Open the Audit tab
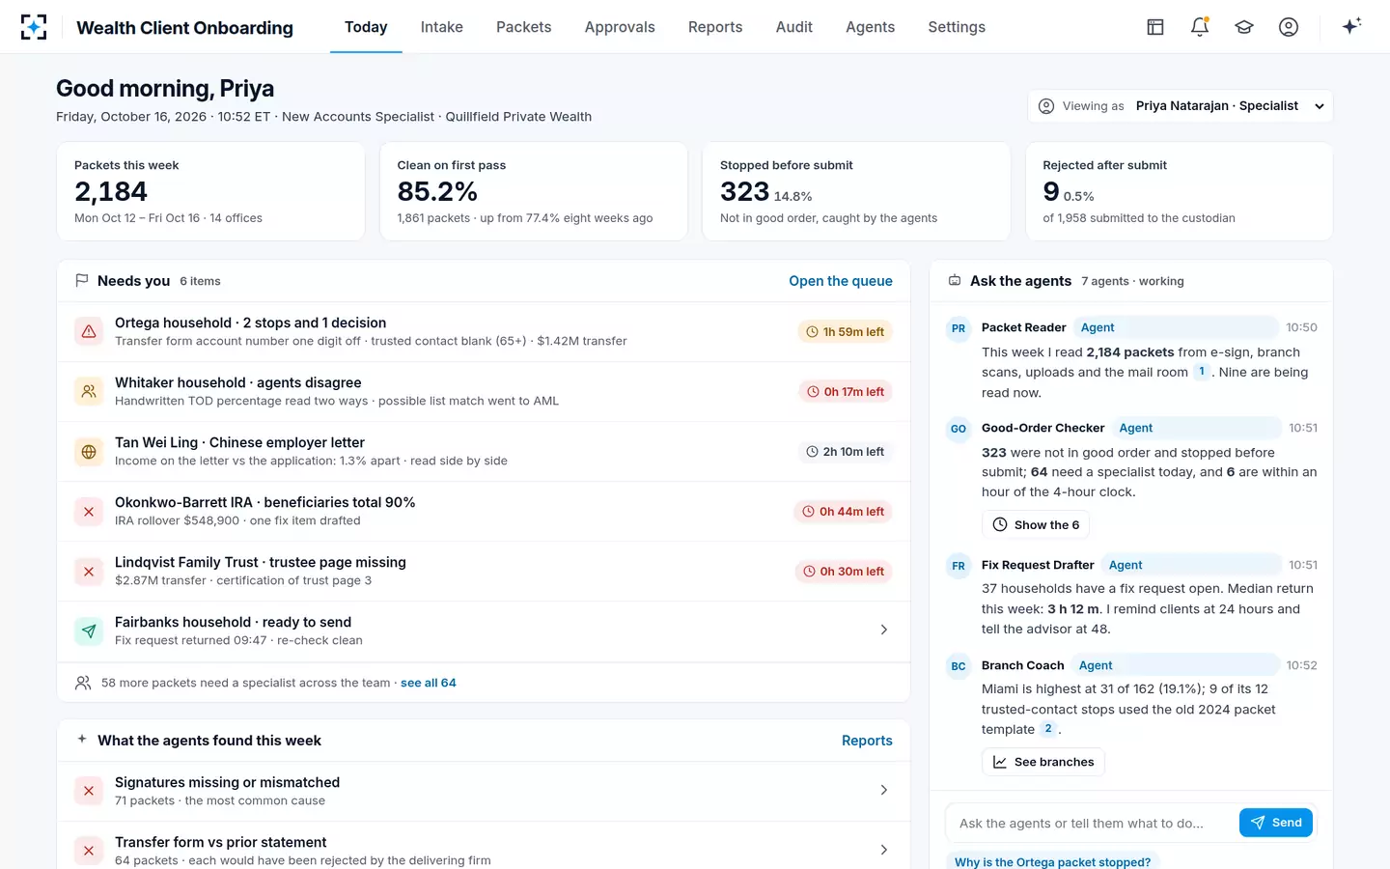 click(794, 27)
